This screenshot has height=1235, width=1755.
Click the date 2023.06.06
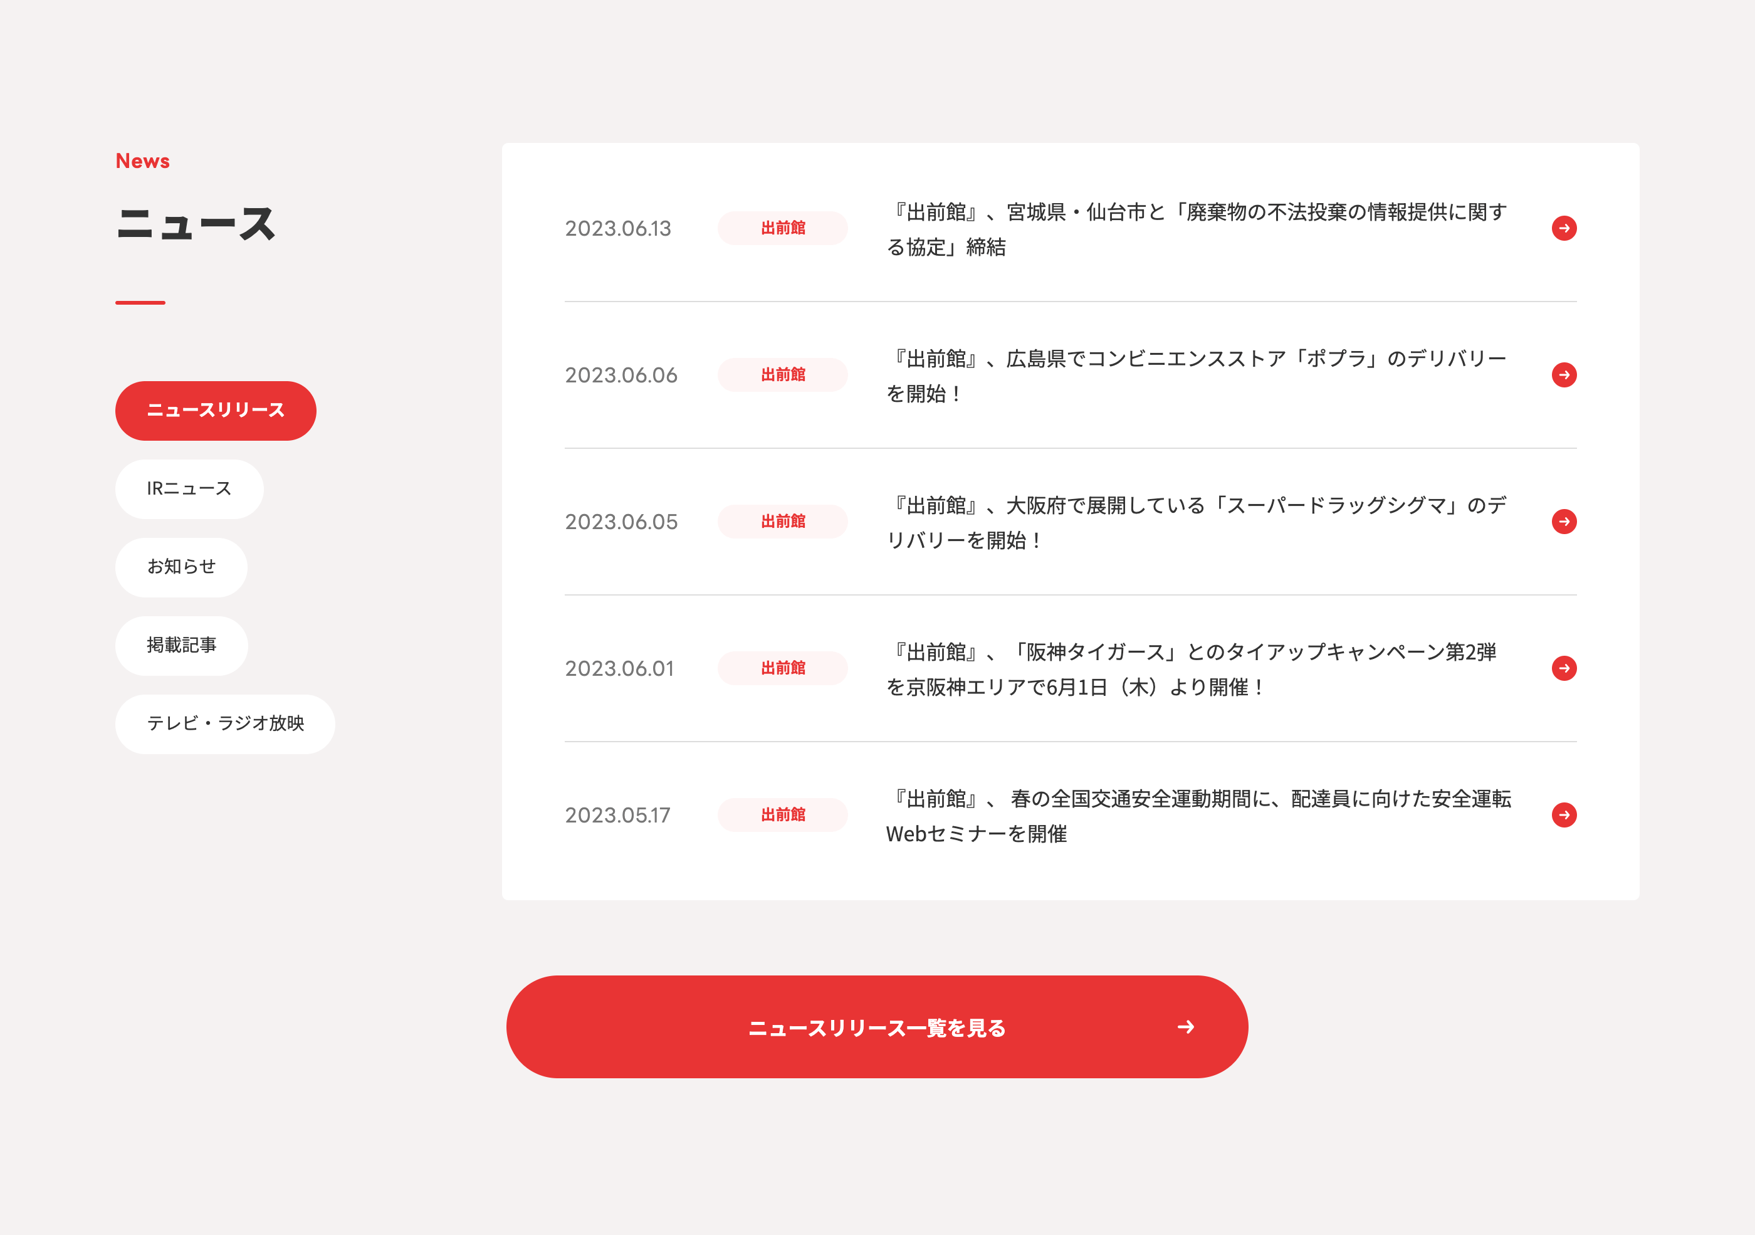click(x=621, y=376)
